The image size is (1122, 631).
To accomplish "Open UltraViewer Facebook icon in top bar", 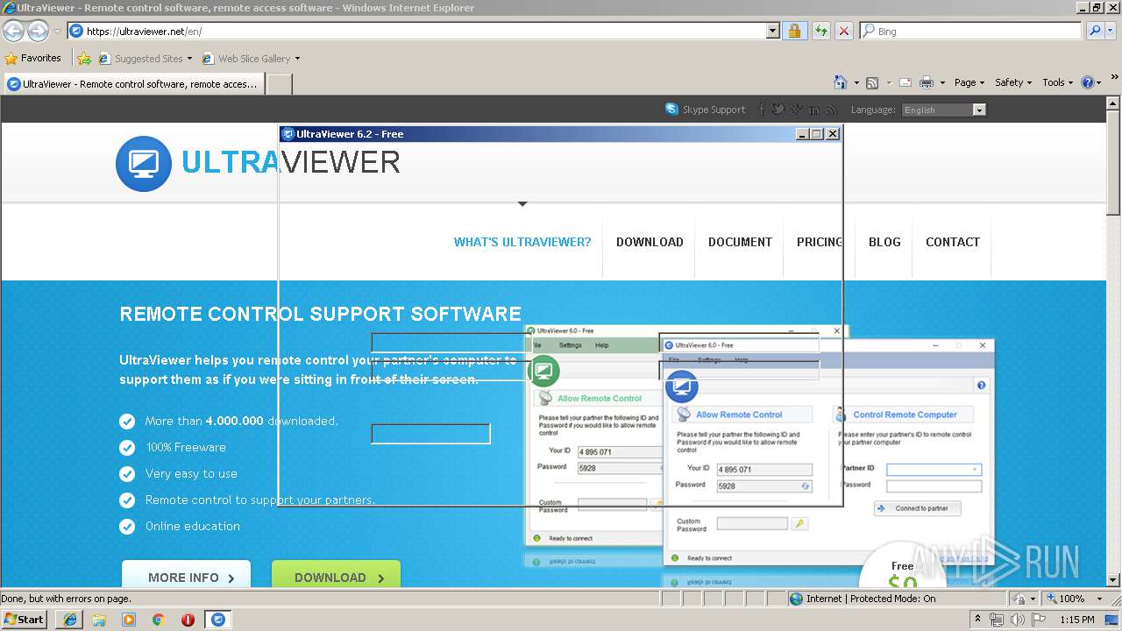I will (761, 110).
